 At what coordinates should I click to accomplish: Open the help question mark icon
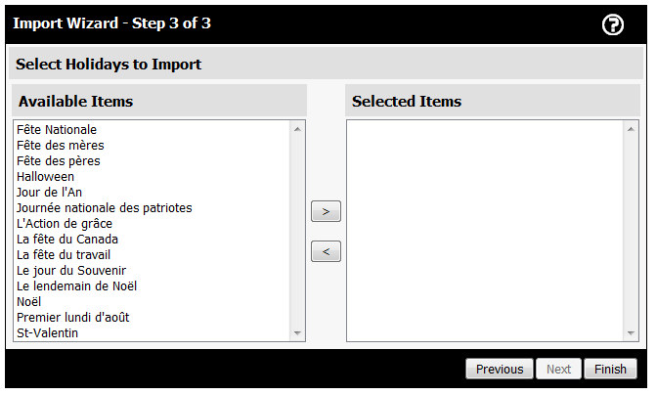coord(613,24)
